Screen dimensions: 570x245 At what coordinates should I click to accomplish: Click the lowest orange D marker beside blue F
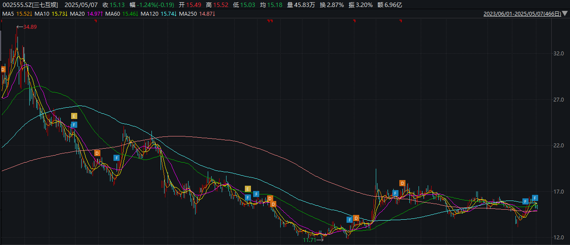356,218
